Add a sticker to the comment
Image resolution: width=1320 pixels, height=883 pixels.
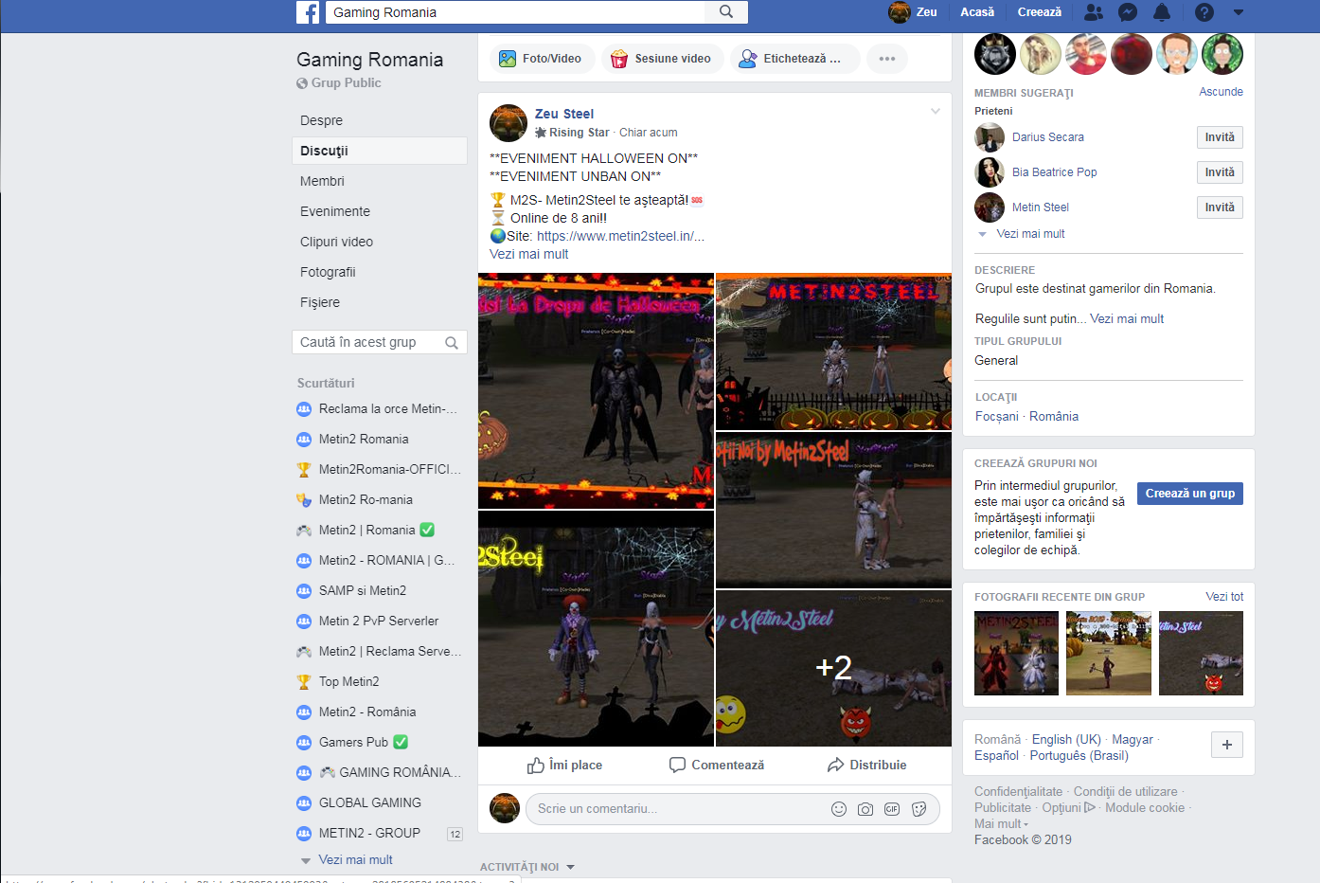[919, 809]
